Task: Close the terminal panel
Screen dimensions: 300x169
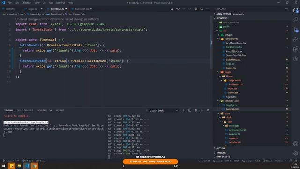Action: pyautogui.click(x=208, y=110)
